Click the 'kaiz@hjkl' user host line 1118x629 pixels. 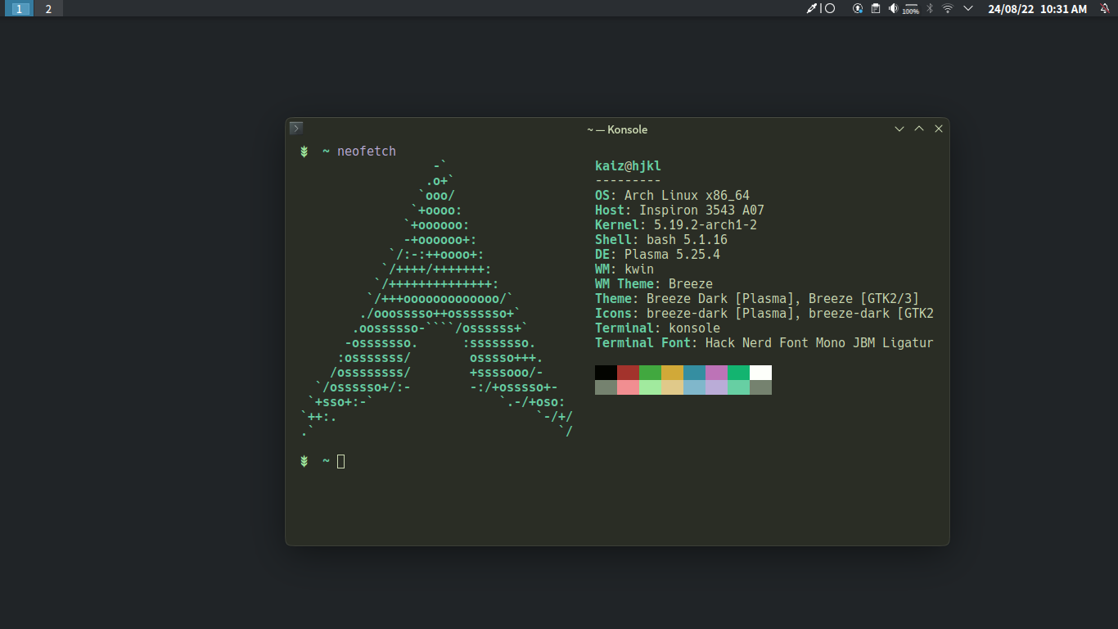pyautogui.click(x=628, y=166)
